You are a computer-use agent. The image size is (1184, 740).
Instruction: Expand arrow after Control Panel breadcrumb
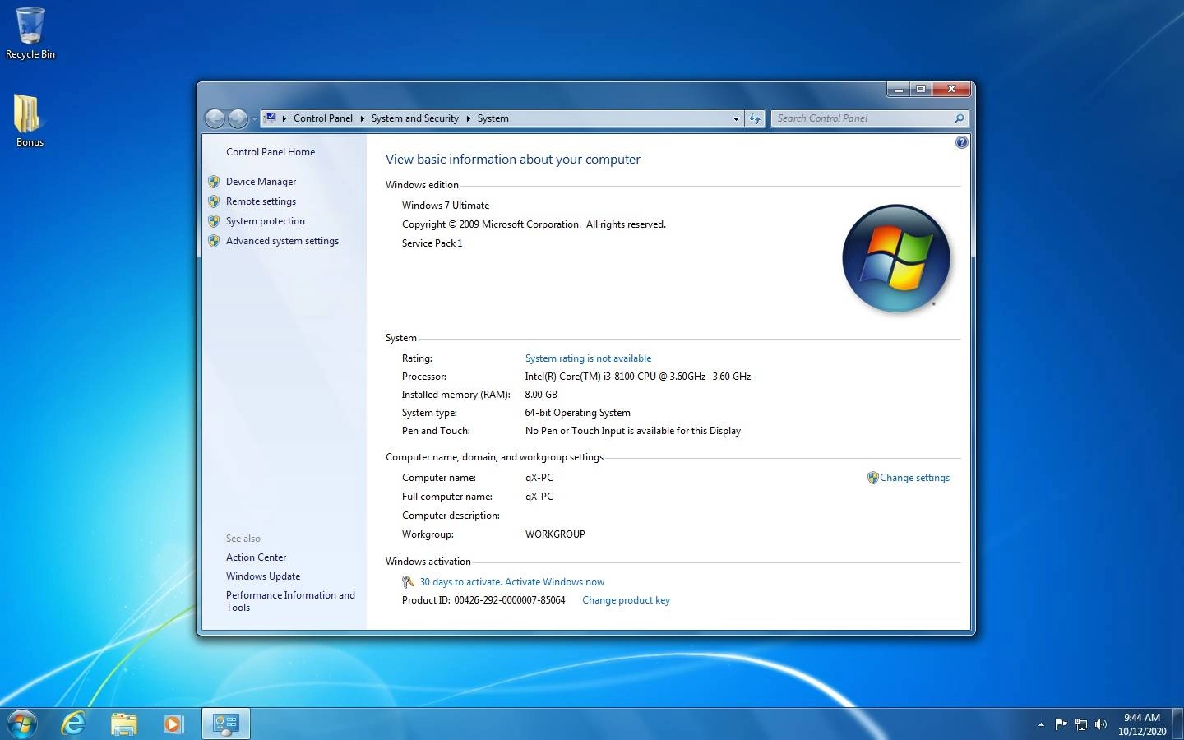pyautogui.click(x=362, y=118)
